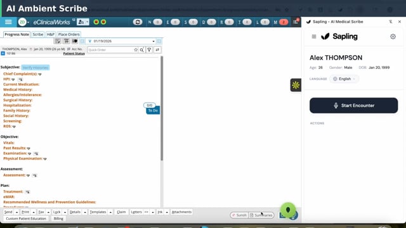Click the Send button

8,212
